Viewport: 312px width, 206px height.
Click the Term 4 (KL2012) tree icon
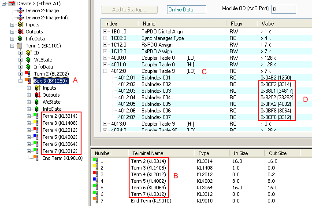click(x=36, y=130)
